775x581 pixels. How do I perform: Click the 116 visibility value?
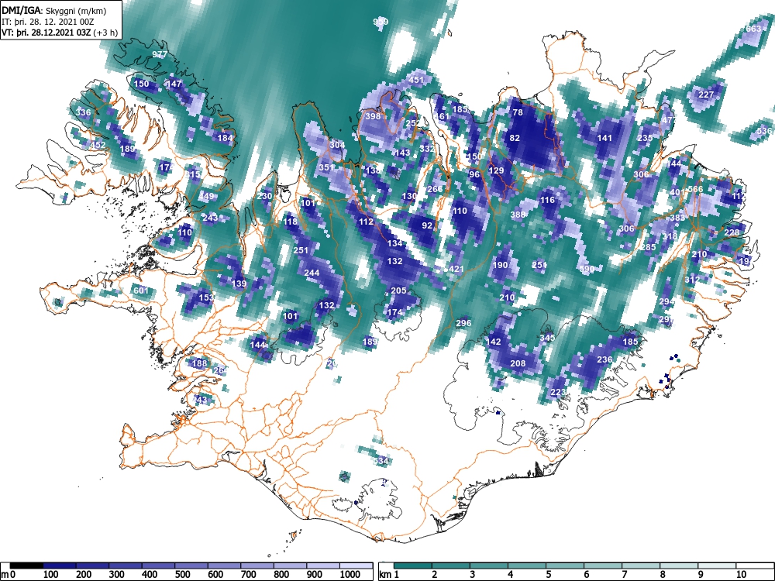[x=547, y=200]
